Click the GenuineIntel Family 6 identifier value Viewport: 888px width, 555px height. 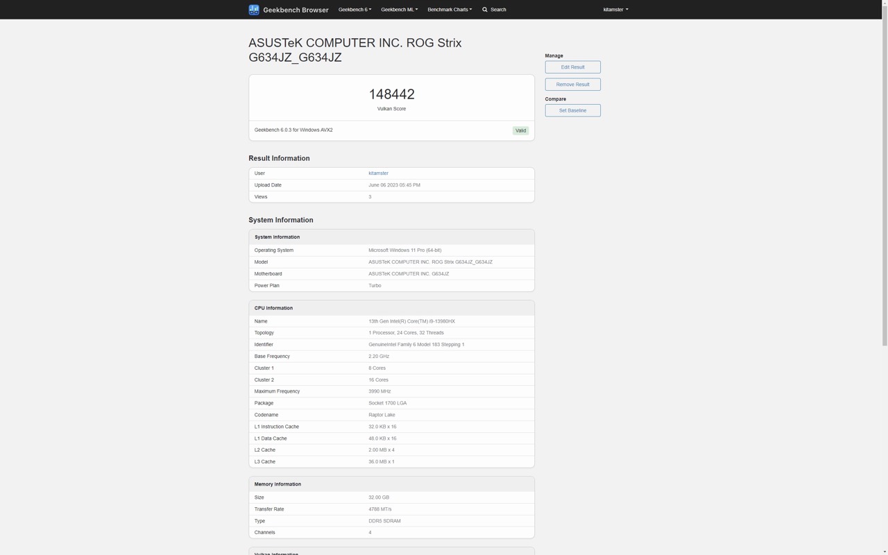coord(416,345)
